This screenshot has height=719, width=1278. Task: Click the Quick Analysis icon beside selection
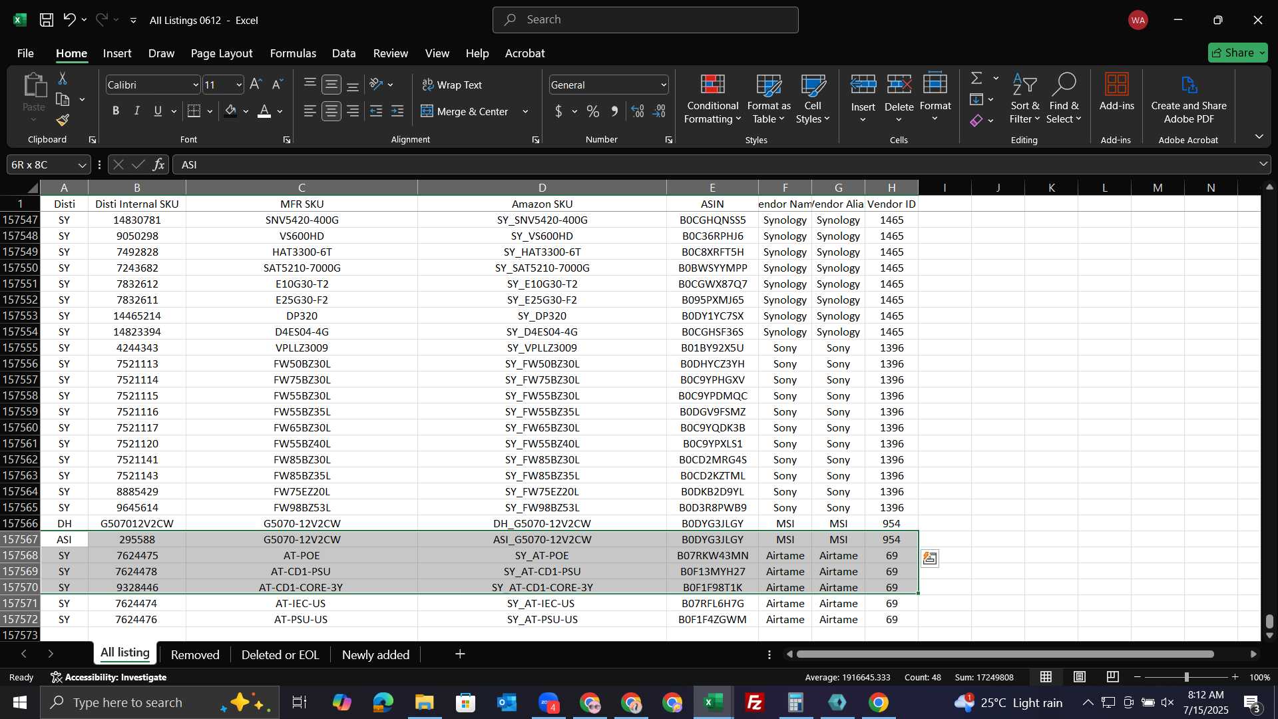pos(930,559)
